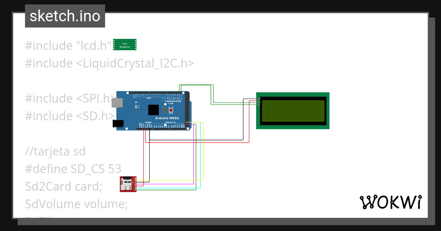Select the green LCD display component
441x231 pixels.
[292, 110]
